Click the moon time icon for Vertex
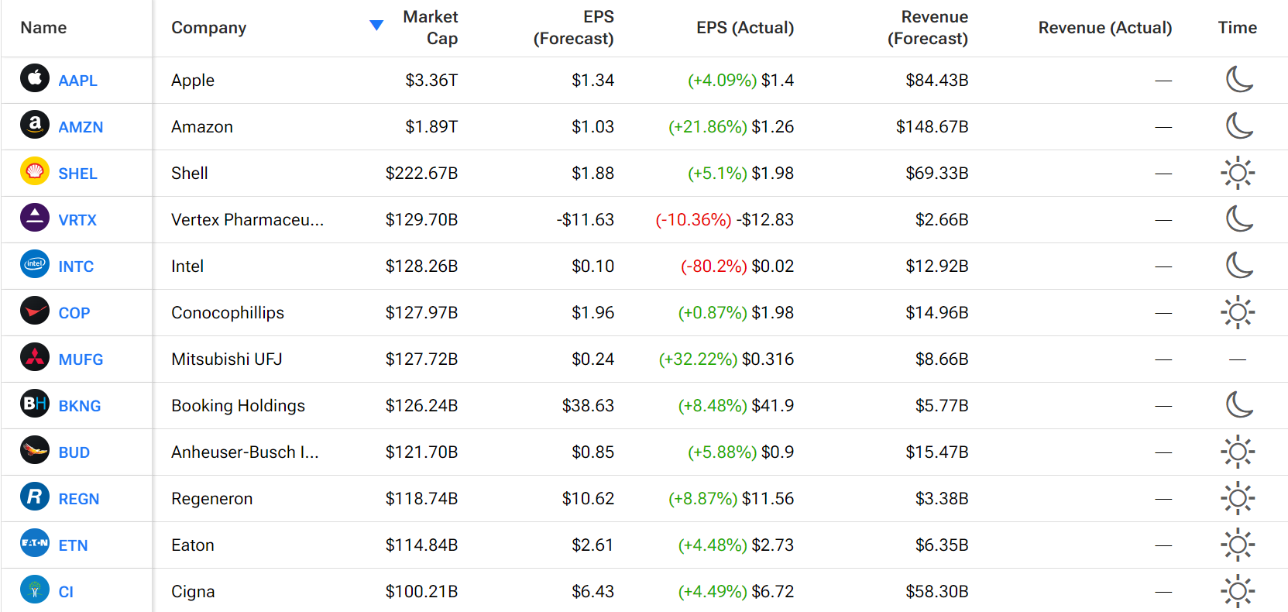Image resolution: width=1288 pixels, height=612 pixels. 1238,218
